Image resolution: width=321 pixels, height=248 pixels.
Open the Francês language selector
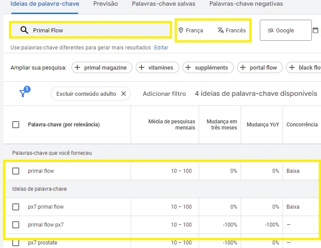(x=231, y=30)
